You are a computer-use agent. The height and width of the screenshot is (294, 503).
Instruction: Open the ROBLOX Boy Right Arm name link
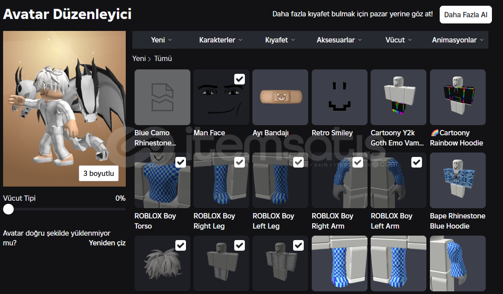[x=333, y=221]
